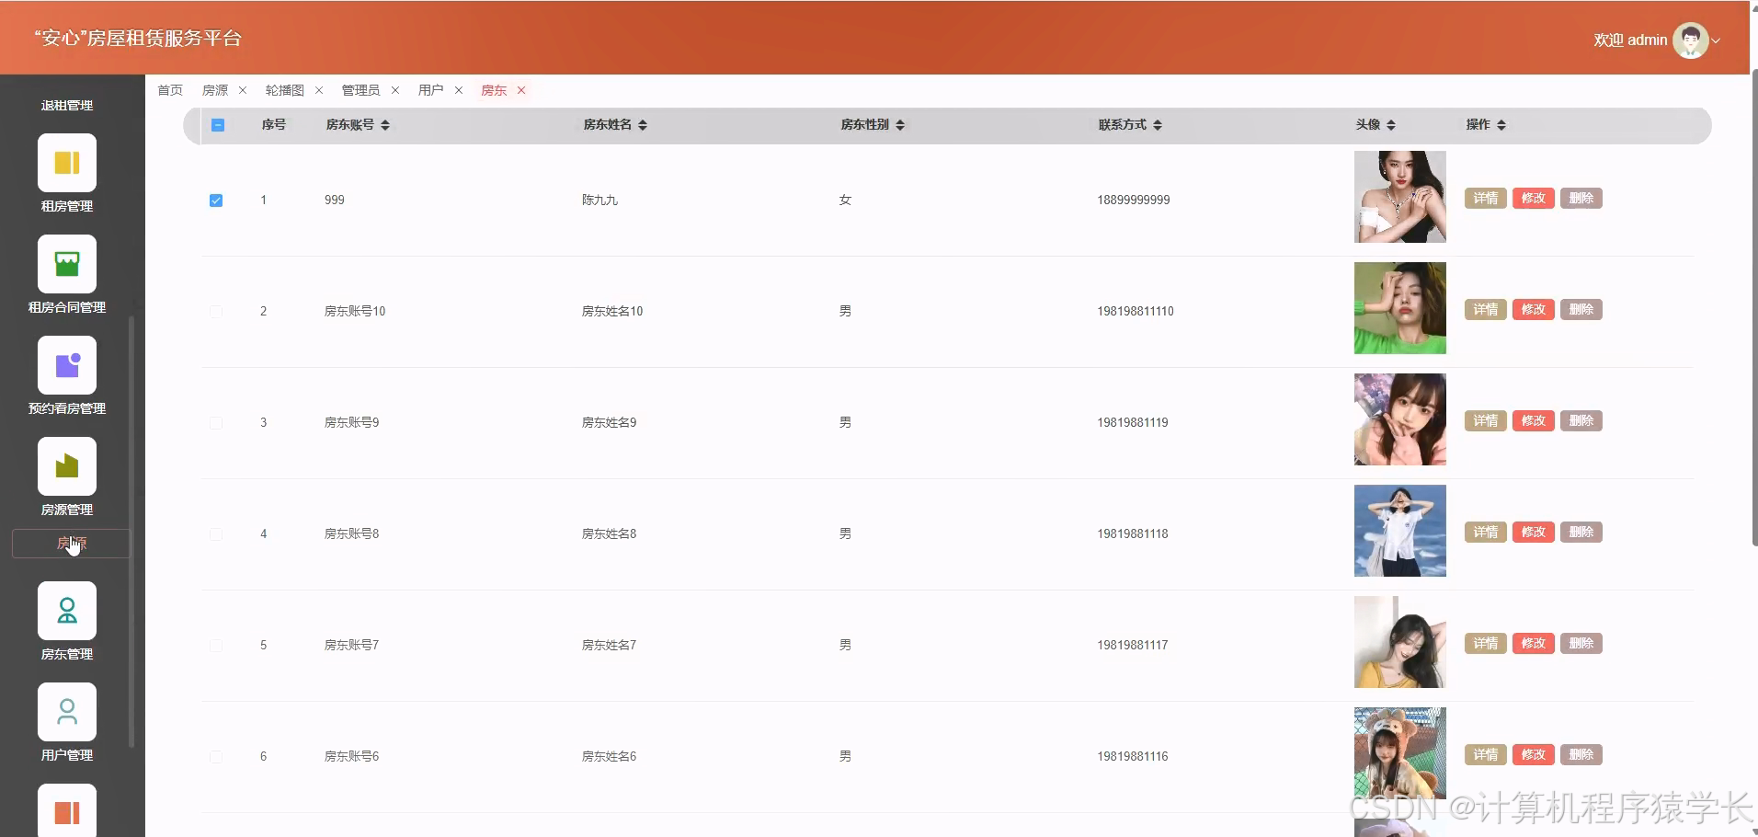Uncheck the checkbox for row 999
The width and height of the screenshot is (1758, 837).
216,201
